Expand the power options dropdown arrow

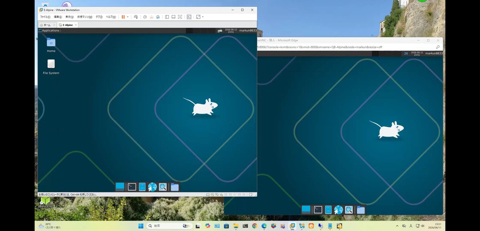coord(128,17)
